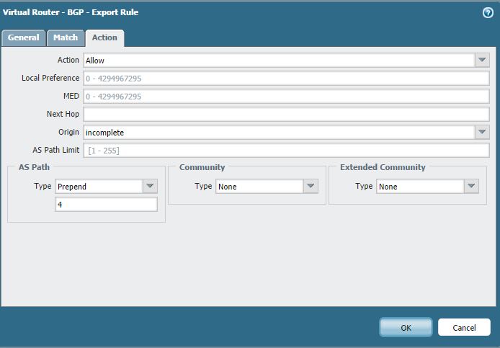Image resolution: width=500 pixels, height=348 pixels.
Task: Click the AS Path Type field showing Prepend
Action: [99, 187]
